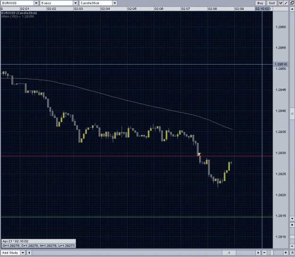This screenshot has width=295, height=257.
Task: Click the vertical zoom-out minus button
Action: [292, 246]
